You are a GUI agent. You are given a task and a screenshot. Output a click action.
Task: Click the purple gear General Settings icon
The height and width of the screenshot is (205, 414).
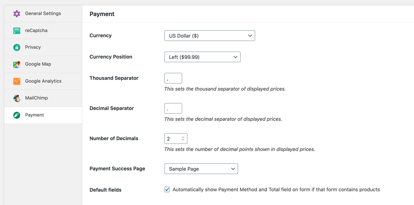point(17,14)
